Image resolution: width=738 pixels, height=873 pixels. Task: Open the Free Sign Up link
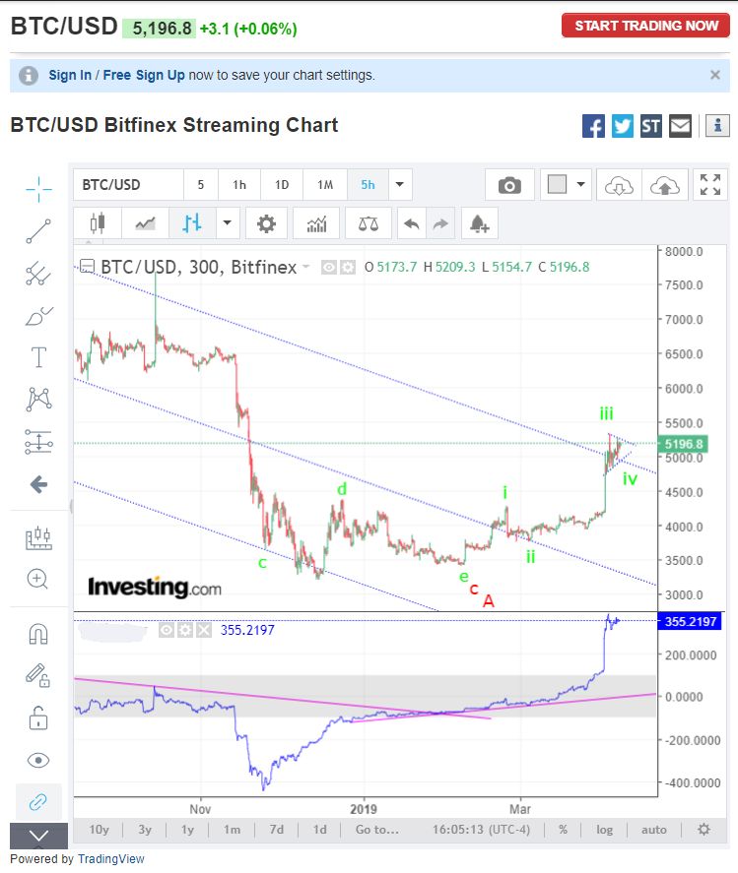144,75
